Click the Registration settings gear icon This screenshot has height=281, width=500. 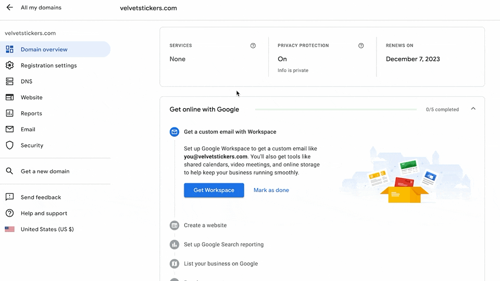[9, 66]
